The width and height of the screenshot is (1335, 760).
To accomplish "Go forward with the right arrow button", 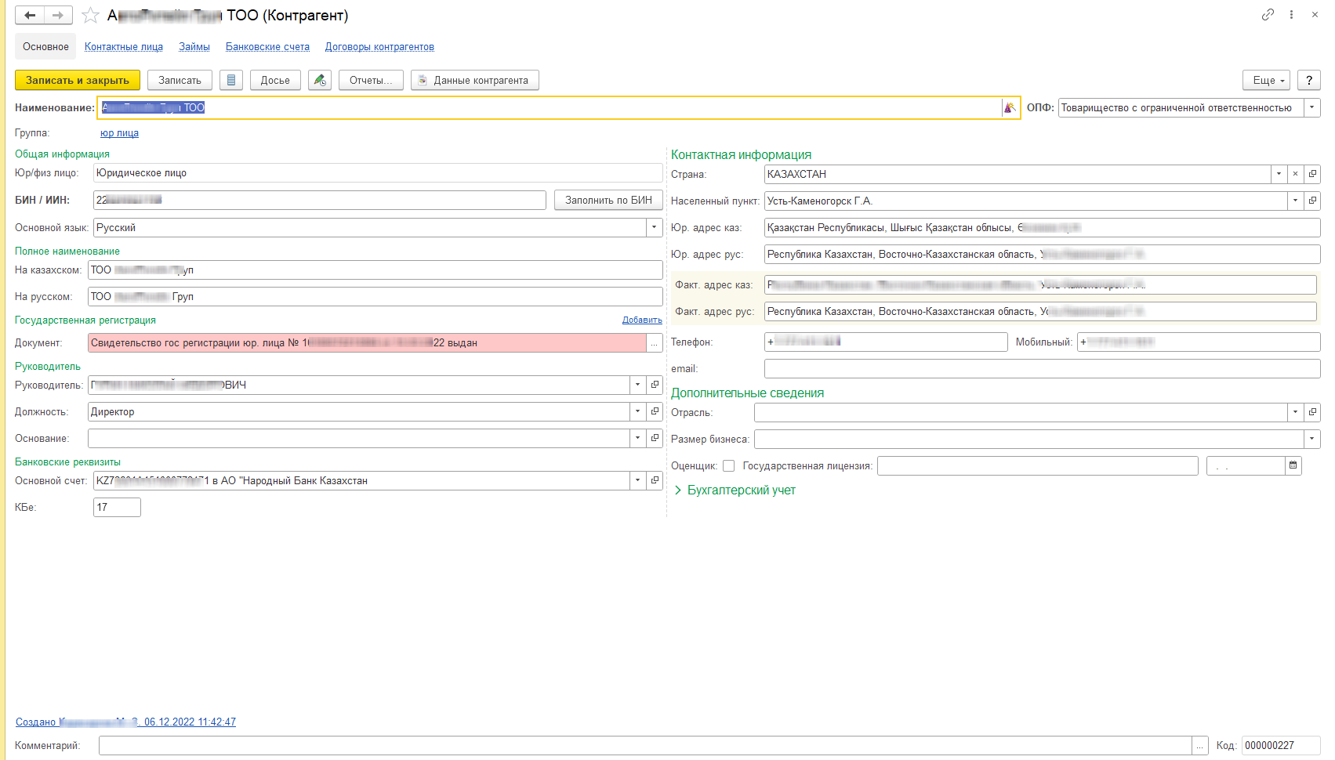I will (58, 15).
